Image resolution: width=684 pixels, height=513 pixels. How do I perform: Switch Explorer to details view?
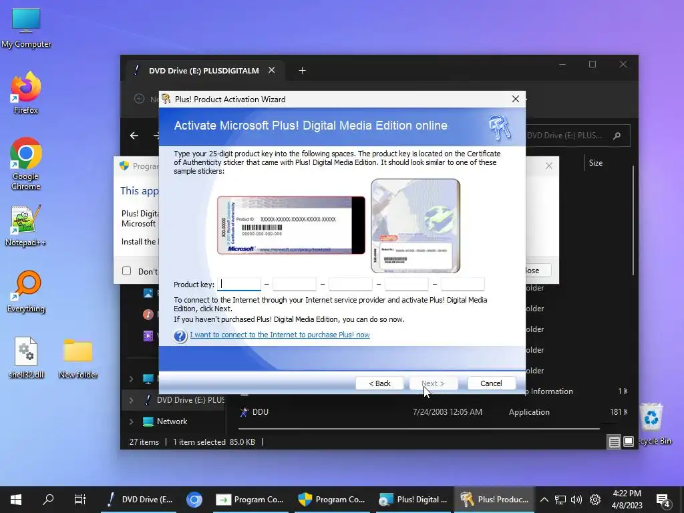tap(614, 442)
